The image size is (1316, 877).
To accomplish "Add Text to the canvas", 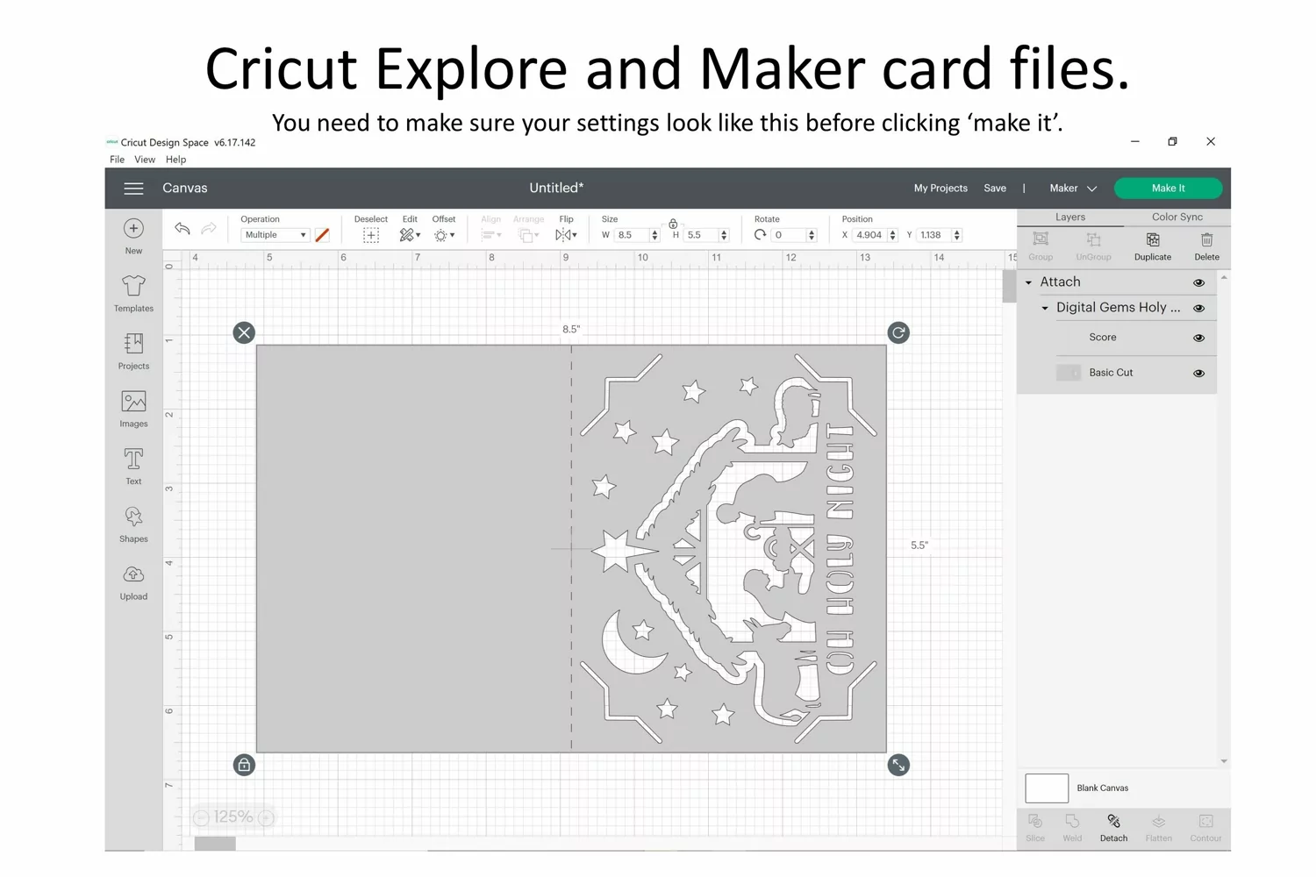I will pos(133,467).
